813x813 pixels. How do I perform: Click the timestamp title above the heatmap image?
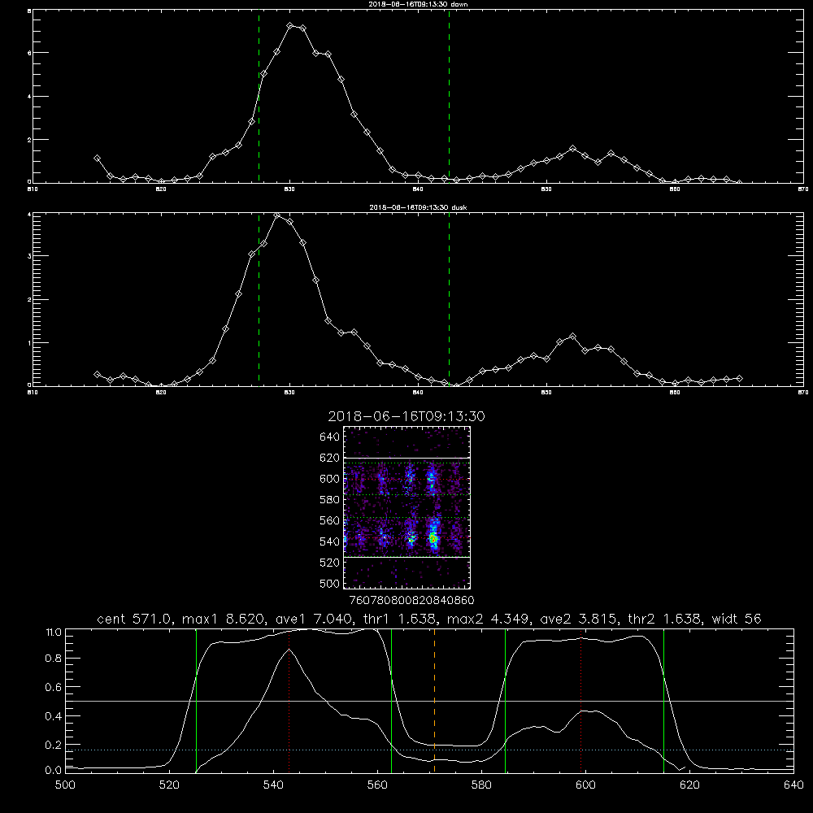[406, 416]
